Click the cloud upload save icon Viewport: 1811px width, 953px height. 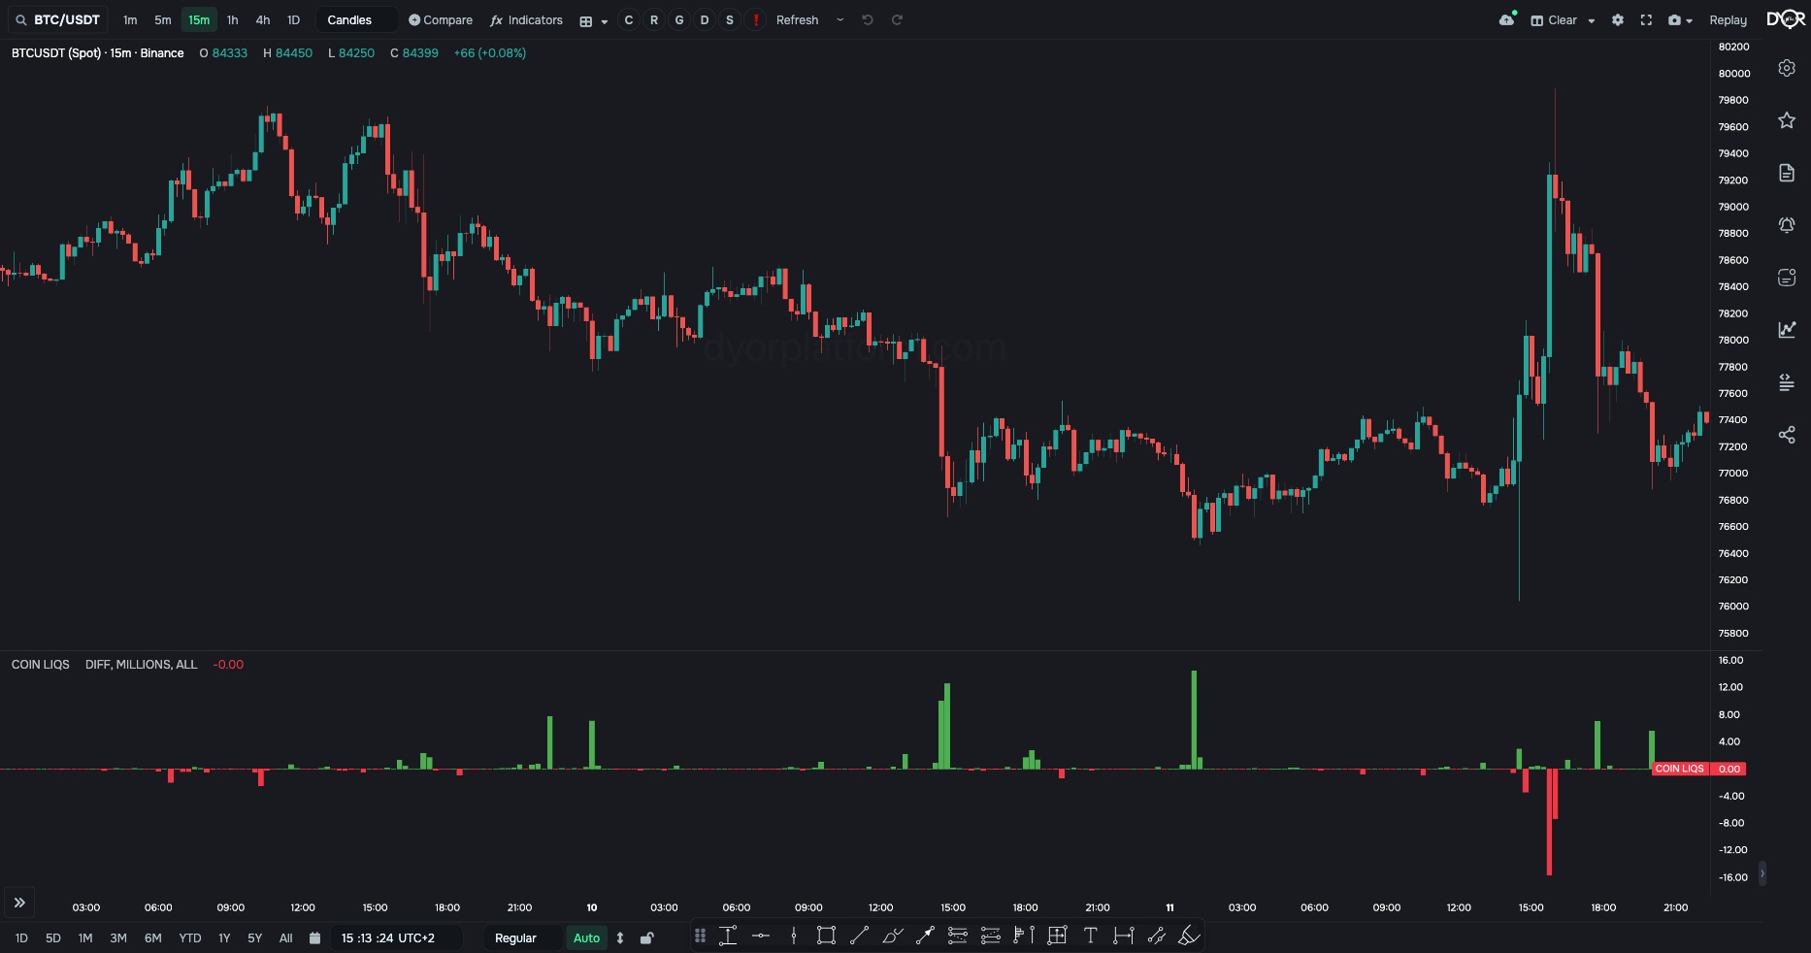pyautogui.click(x=1507, y=19)
